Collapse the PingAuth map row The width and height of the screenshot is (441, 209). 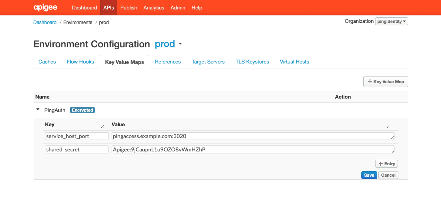click(x=38, y=110)
